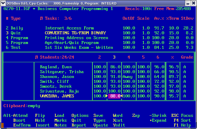
Task: Choose the Bsort command
Action: pos(19,120)
